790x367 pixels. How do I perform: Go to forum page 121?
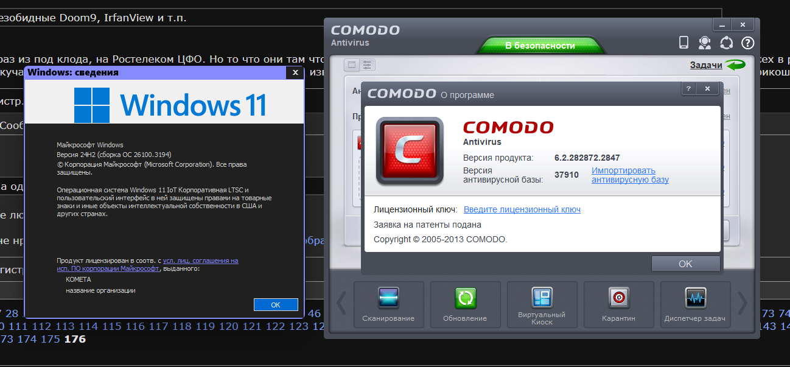coord(252,327)
